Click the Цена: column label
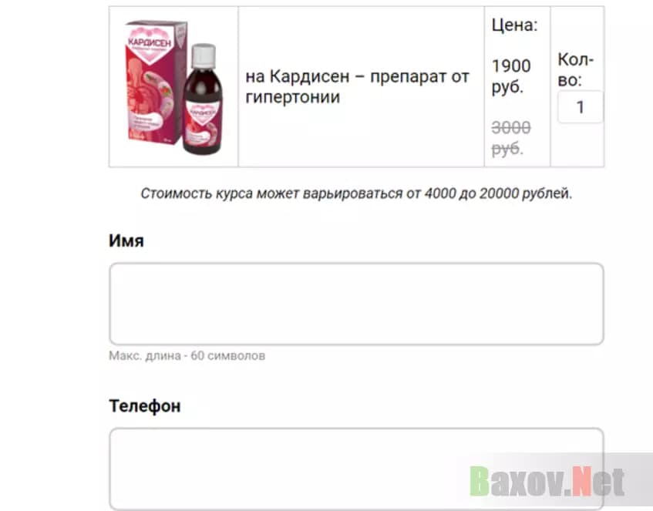 pyautogui.click(x=515, y=25)
